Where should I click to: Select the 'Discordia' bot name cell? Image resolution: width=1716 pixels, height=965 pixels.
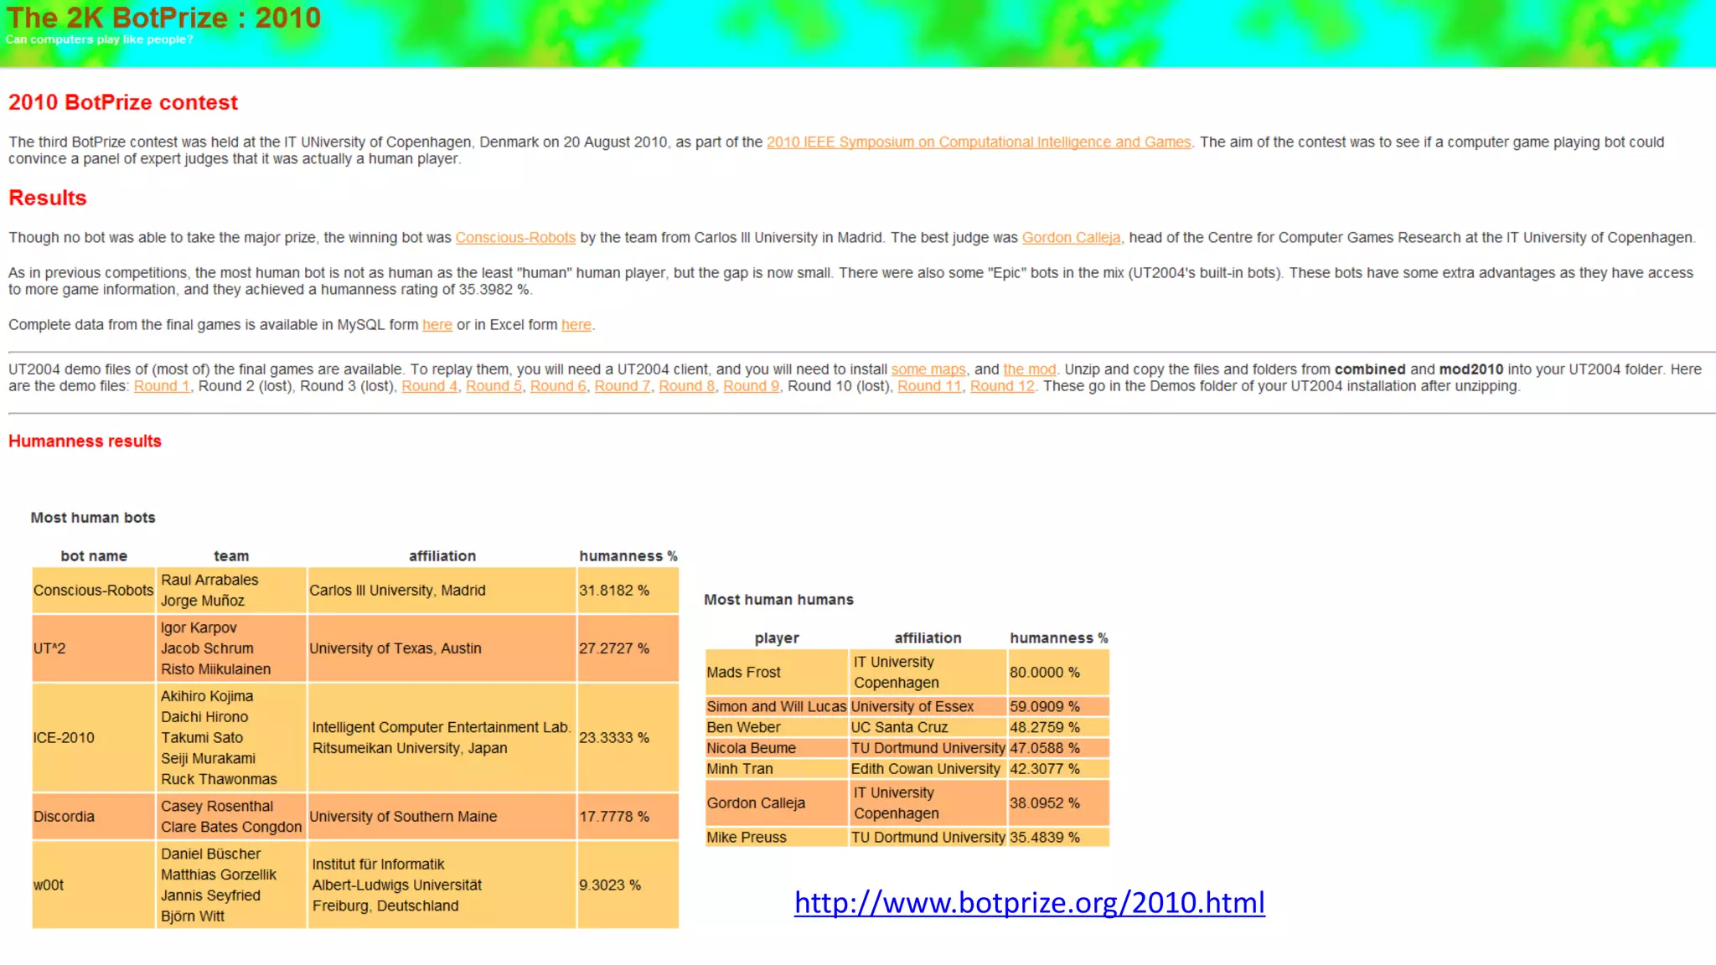(93, 817)
